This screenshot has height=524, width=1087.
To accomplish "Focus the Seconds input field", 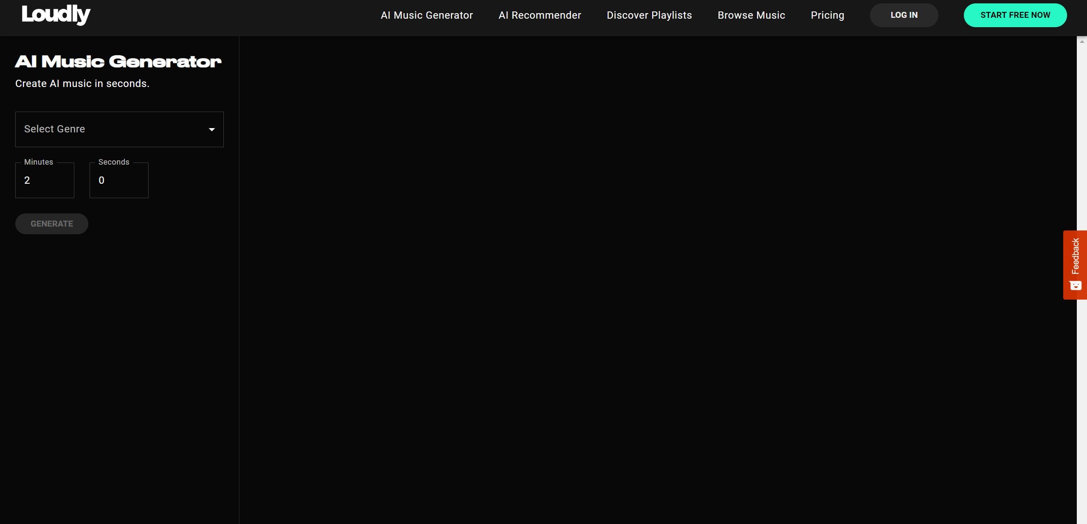I will (x=119, y=180).
